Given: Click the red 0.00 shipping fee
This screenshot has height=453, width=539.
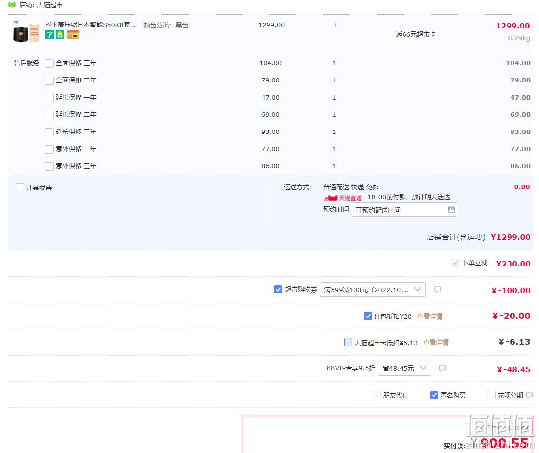Looking at the screenshot, I should 522,187.
